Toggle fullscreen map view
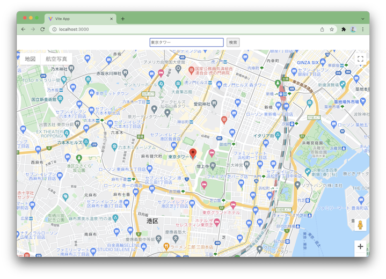Image resolution: width=386 pixels, height=279 pixels. (360, 60)
